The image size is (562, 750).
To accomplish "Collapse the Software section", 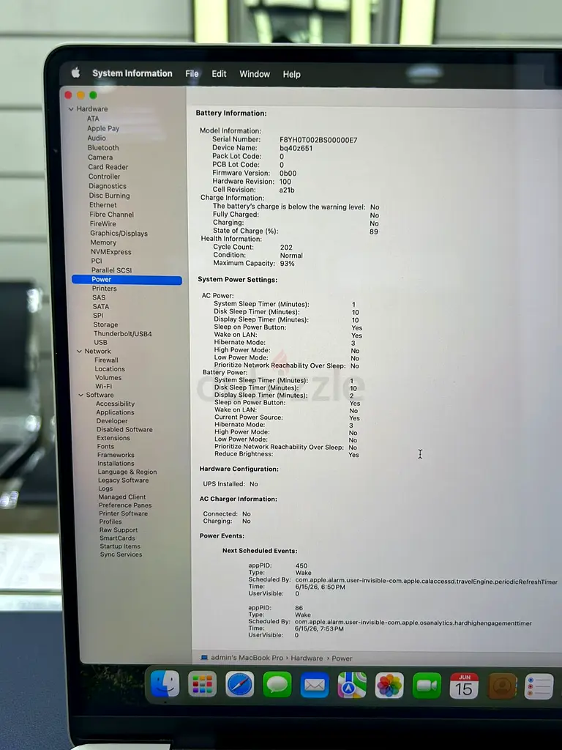I will (x=80, y=395).
